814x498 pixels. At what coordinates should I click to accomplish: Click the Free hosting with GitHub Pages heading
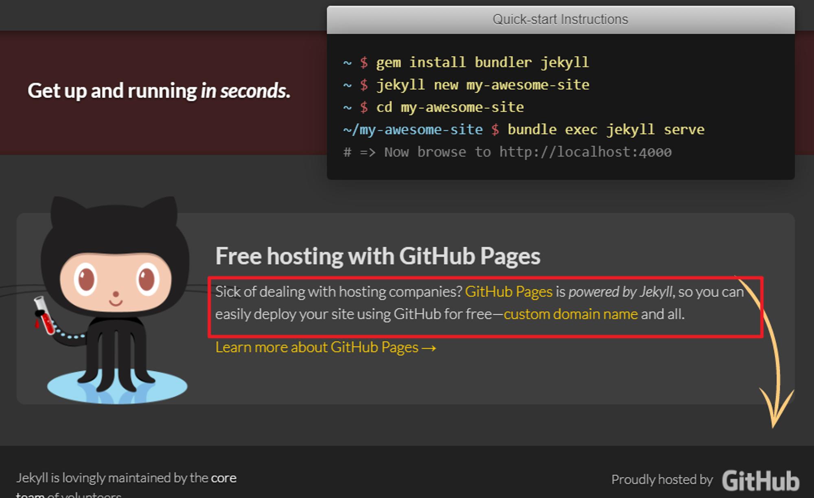tap(378, 256)
